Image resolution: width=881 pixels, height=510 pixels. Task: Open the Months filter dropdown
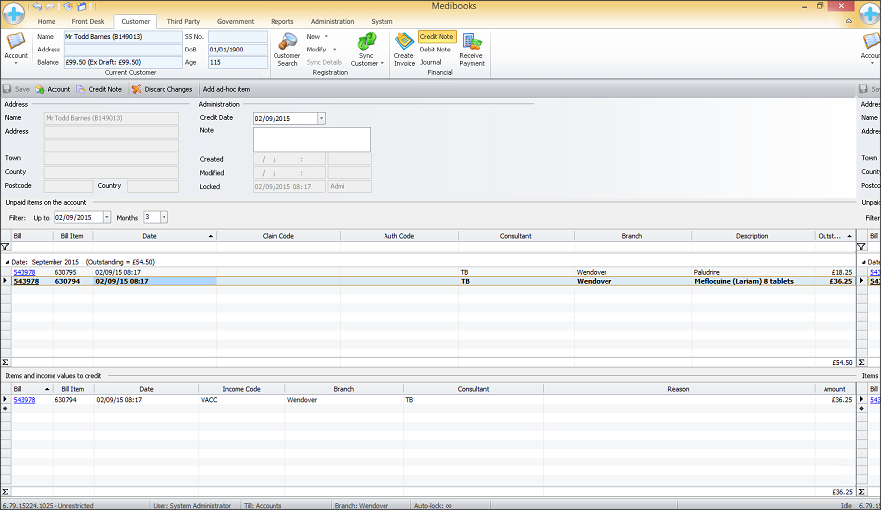(x=164, y=217)
